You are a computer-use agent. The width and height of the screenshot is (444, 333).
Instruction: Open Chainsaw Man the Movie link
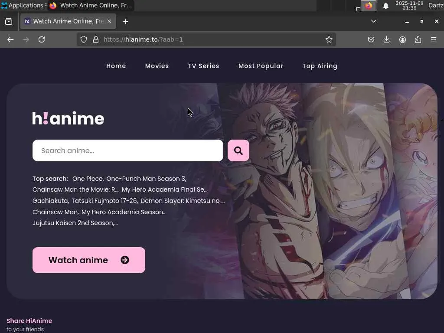pos(75,189)
